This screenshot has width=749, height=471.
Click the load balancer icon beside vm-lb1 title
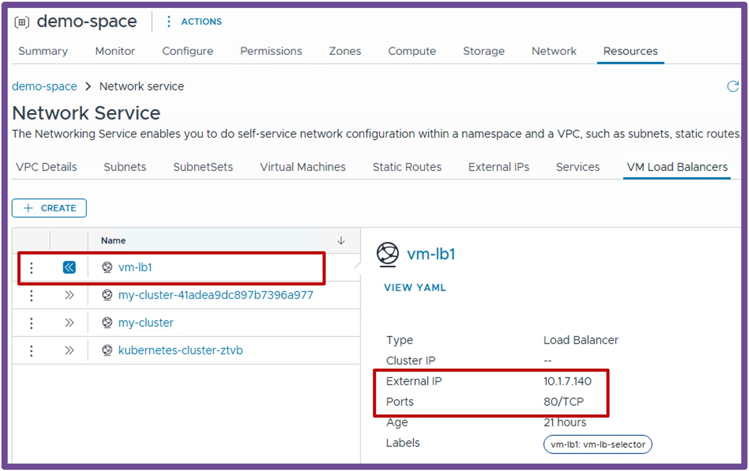(x=388, y=255)
